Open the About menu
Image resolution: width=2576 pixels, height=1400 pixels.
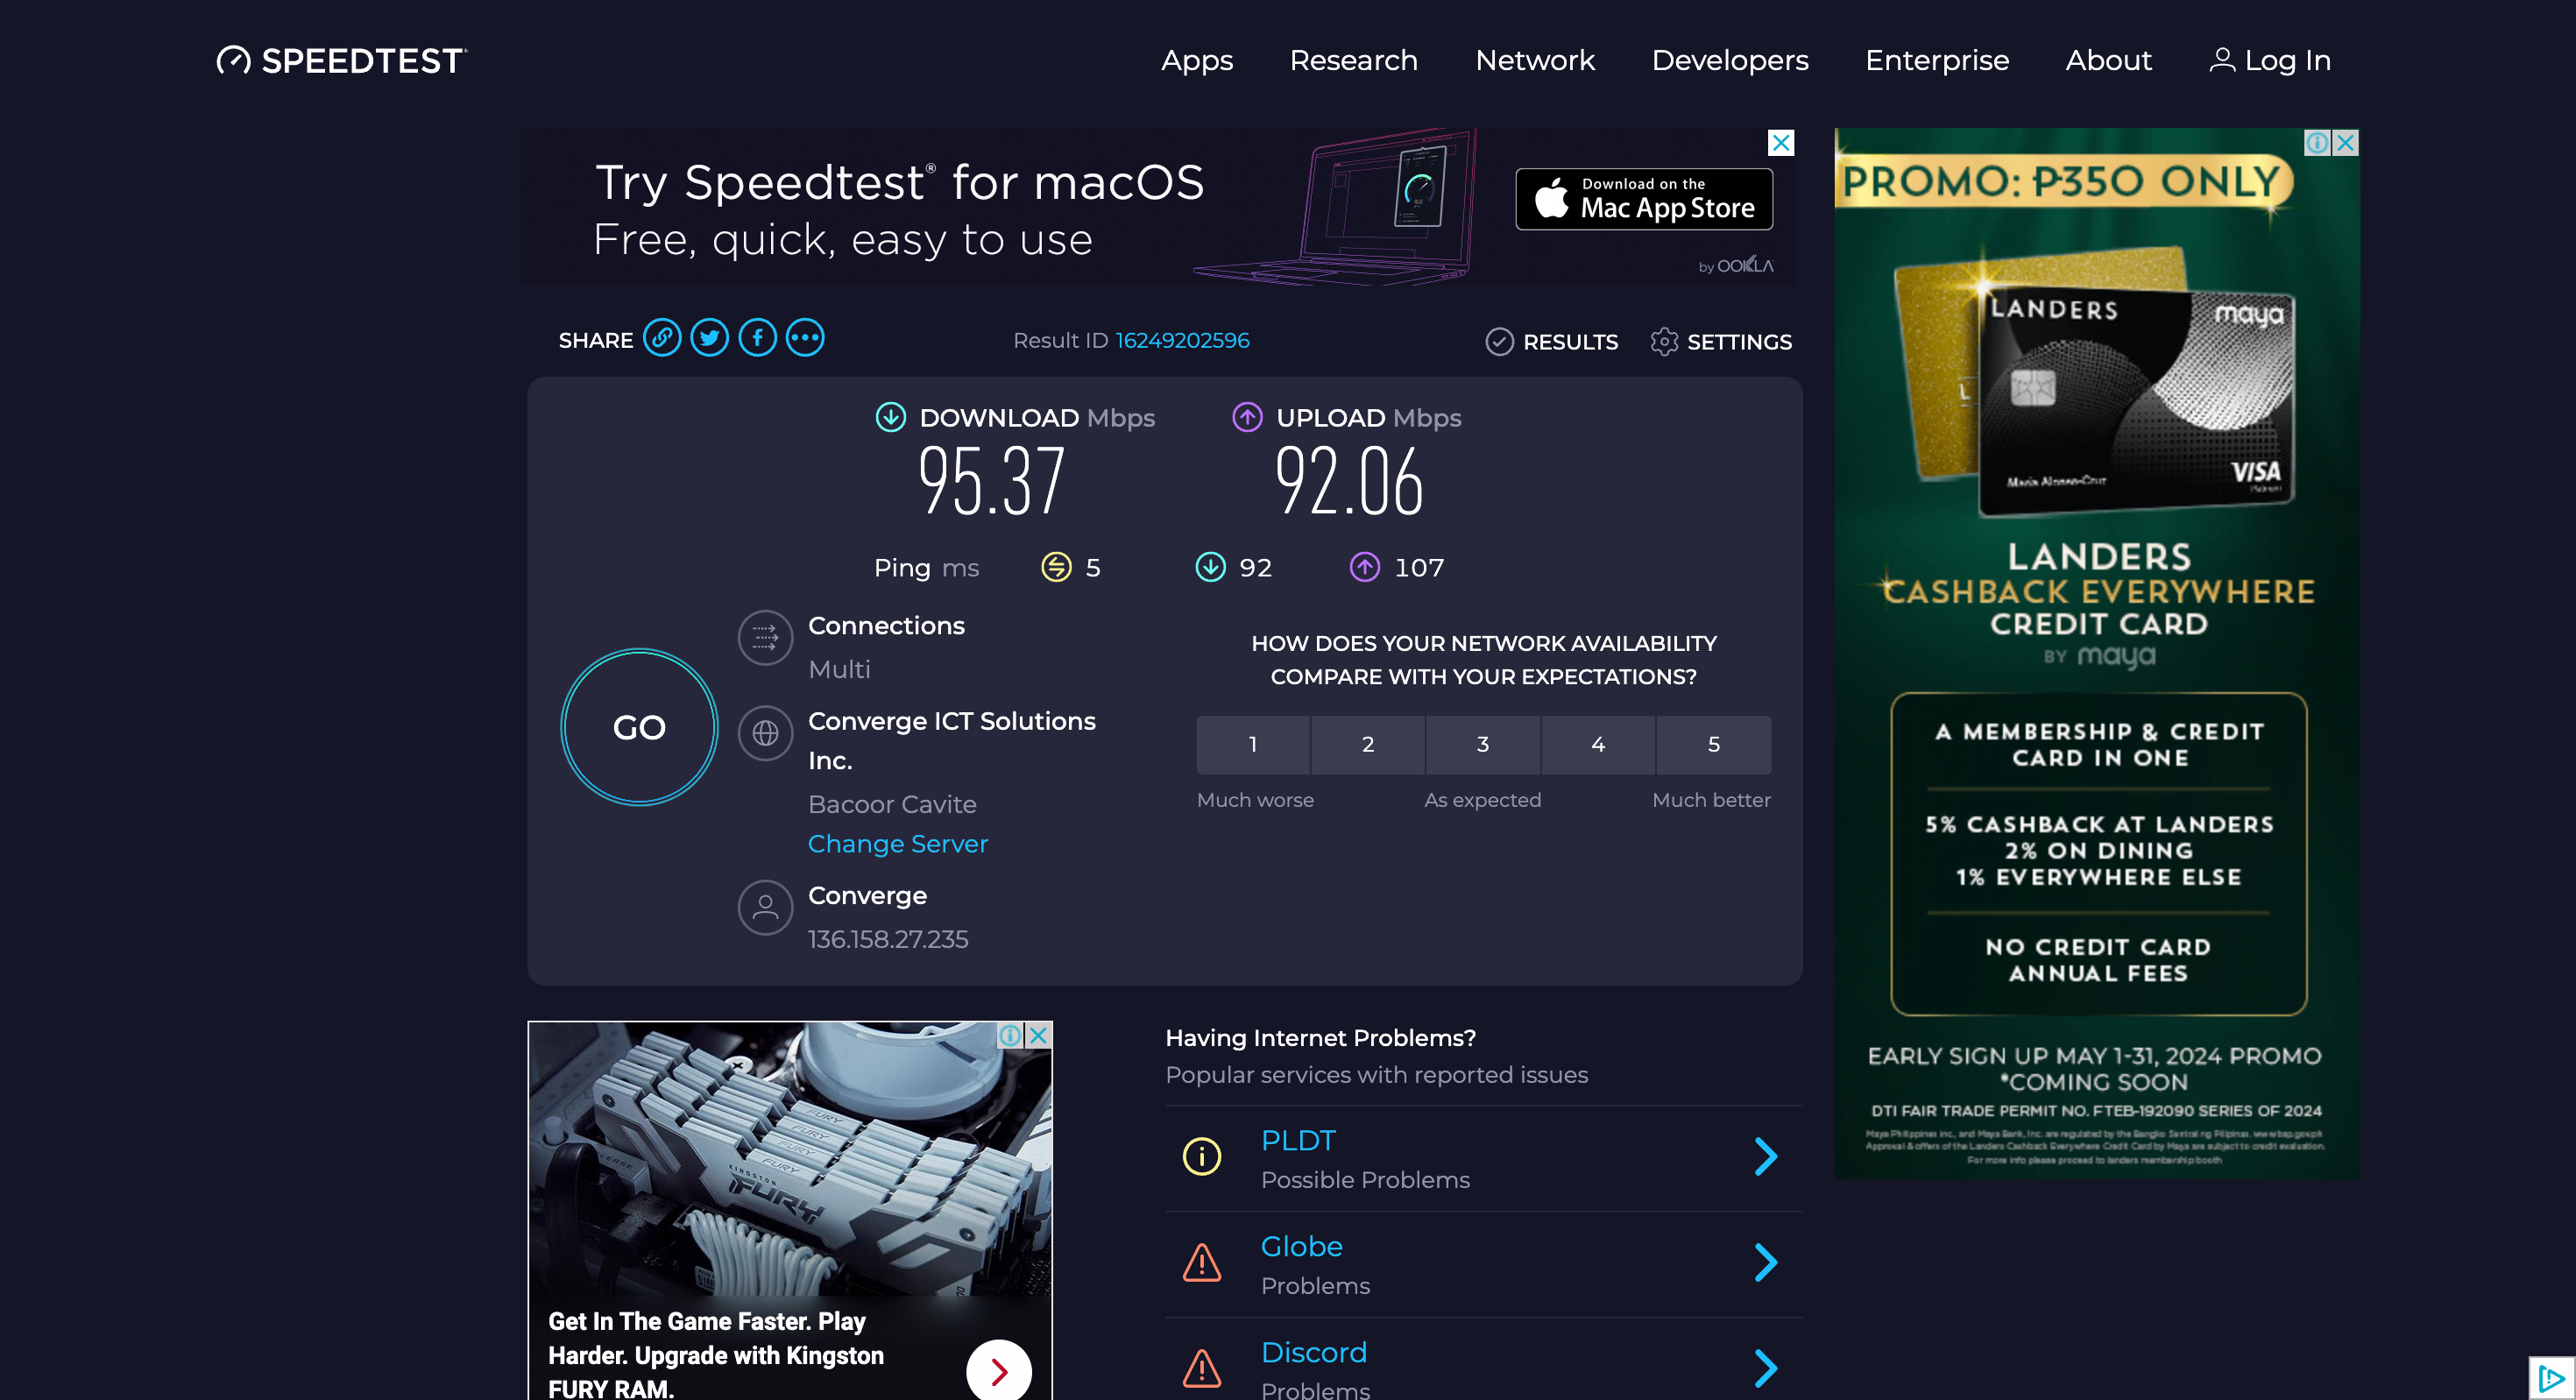pyautogui.click(x=2108, y=60)
